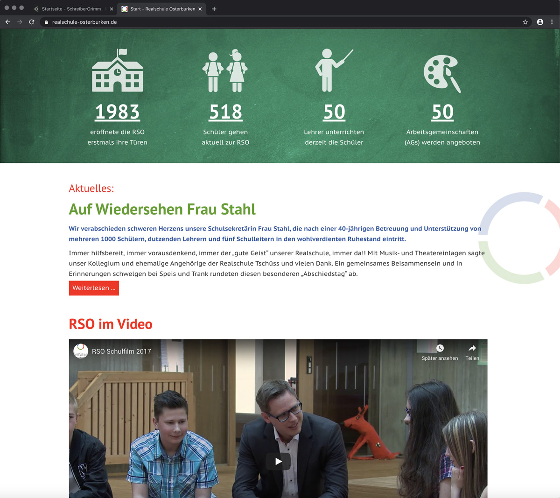Close the Start - Realschule Osterburken tab

point(200,9)
